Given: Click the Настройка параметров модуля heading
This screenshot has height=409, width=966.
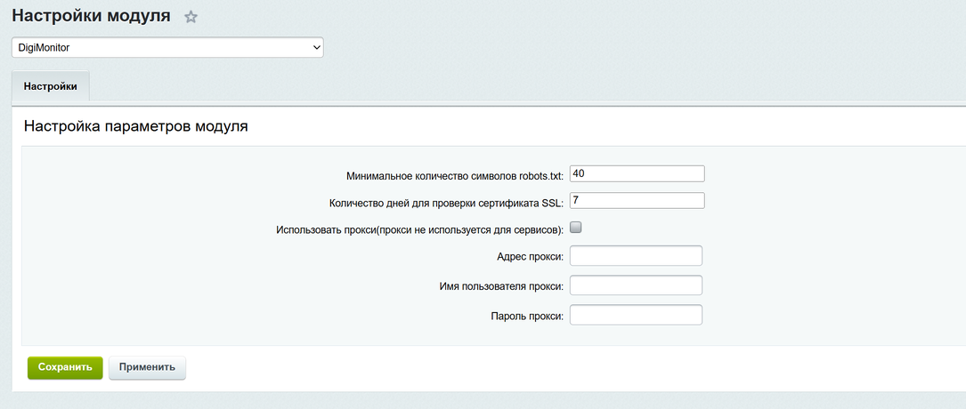Looking at the screenshot, I should tap(135, 126).
